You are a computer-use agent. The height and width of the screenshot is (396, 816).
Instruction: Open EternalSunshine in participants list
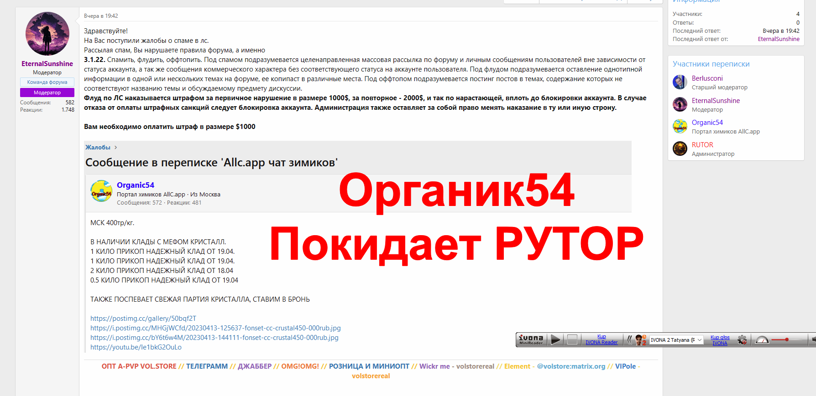click(x=716, y=101)
